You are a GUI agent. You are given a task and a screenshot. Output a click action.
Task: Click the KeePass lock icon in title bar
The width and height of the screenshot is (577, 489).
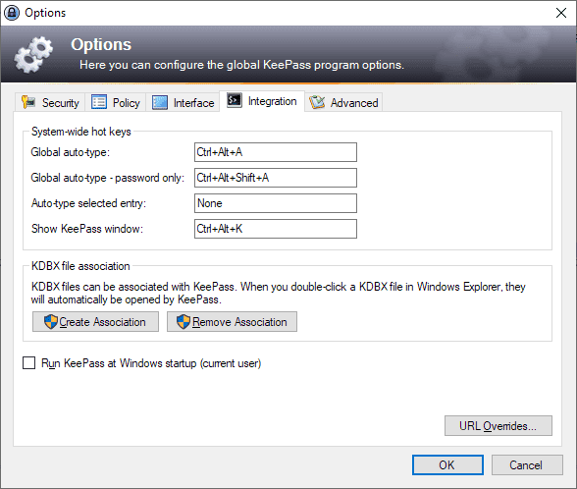tap(12, 13)
